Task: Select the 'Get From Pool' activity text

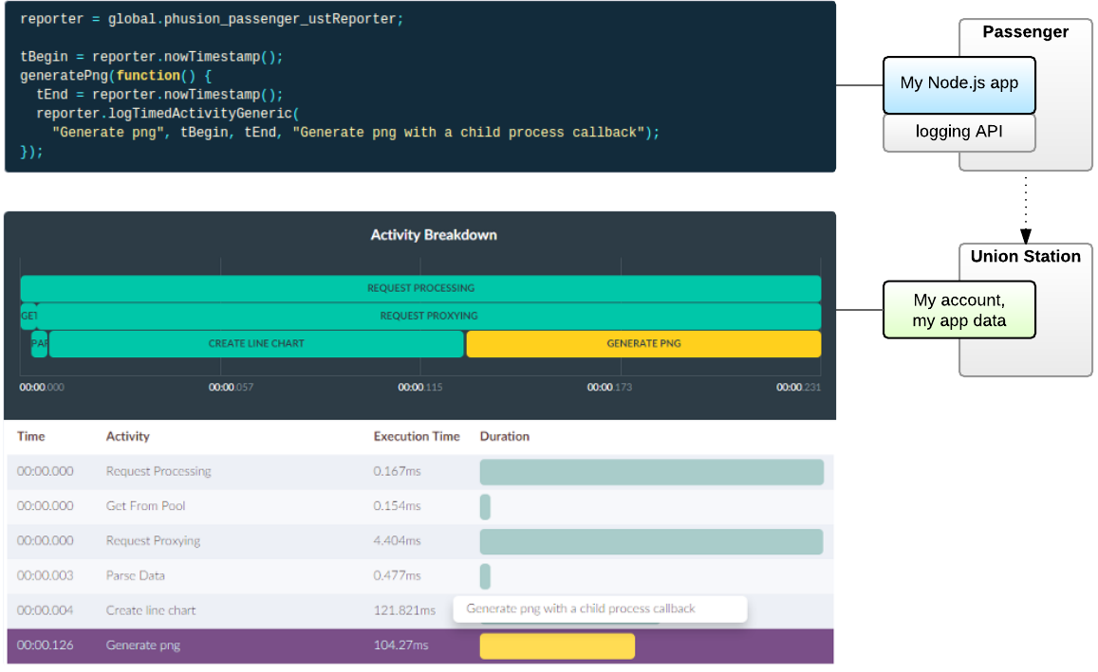Action: (x=145, y=506)
